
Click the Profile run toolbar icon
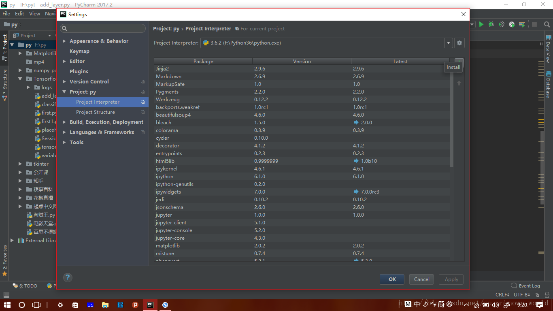(x=512, y=25)
